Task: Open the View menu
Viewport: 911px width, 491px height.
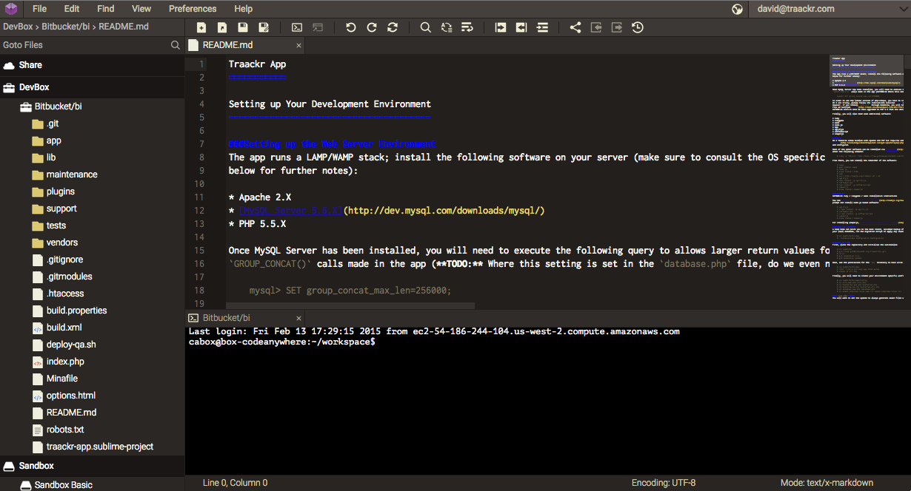Action: coord(141,9)
